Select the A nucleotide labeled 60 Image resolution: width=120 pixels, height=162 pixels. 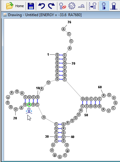coord(103,95)
